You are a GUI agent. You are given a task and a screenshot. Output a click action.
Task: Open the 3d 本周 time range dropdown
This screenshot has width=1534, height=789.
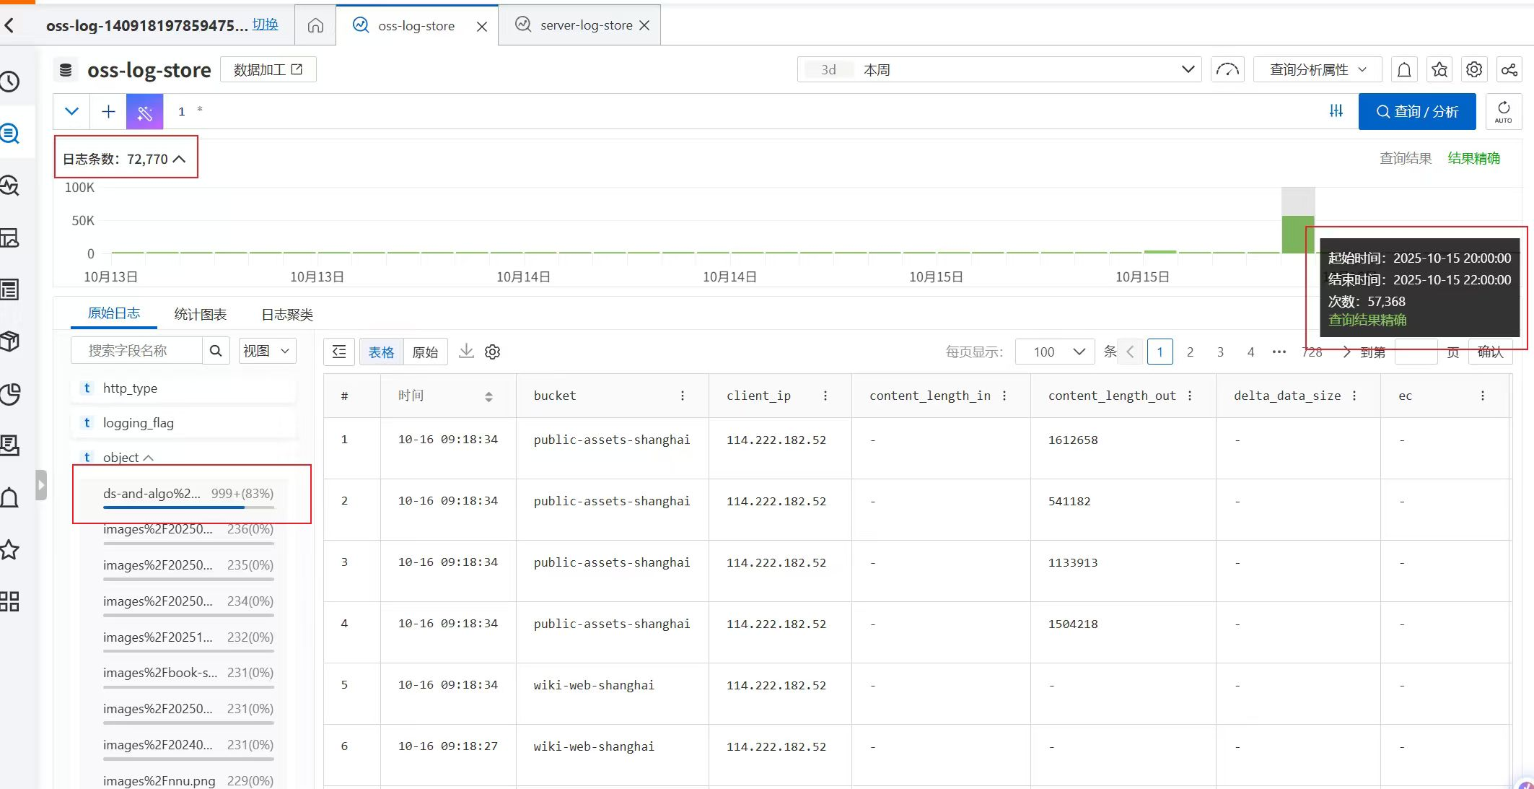click(x=999, y=70)
